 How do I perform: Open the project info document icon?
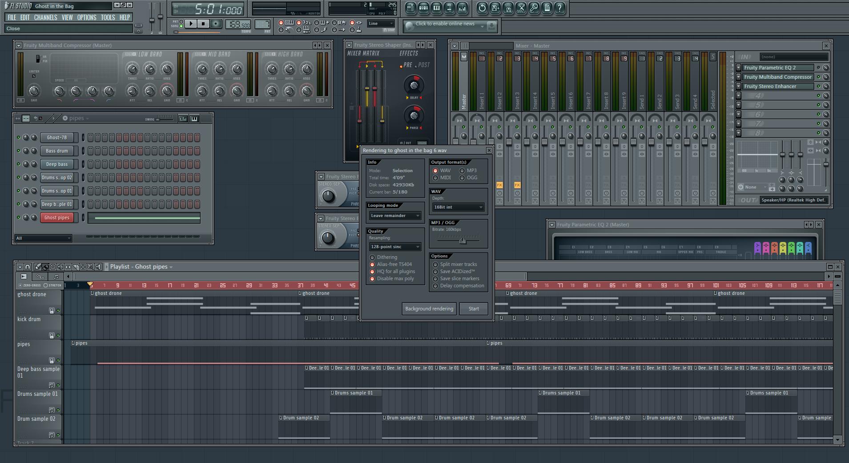(x=547, y=8)
